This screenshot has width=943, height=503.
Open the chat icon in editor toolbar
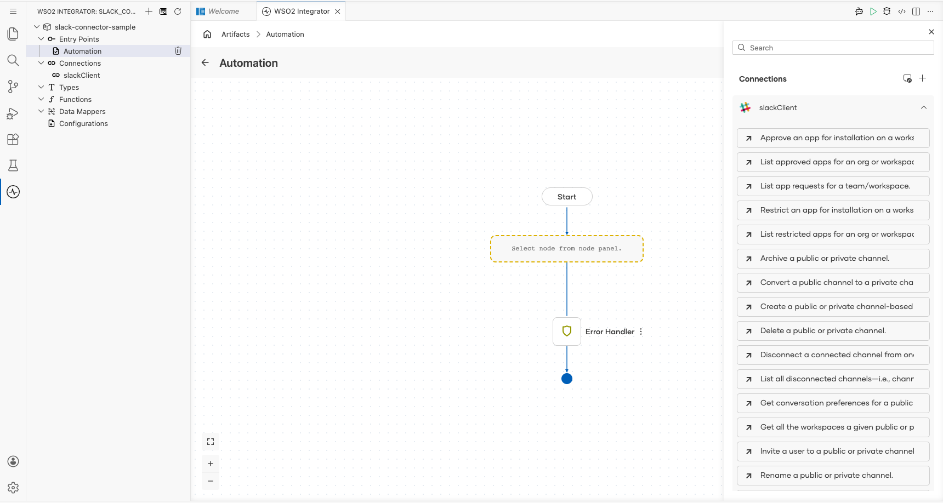[x=859, y=11]
